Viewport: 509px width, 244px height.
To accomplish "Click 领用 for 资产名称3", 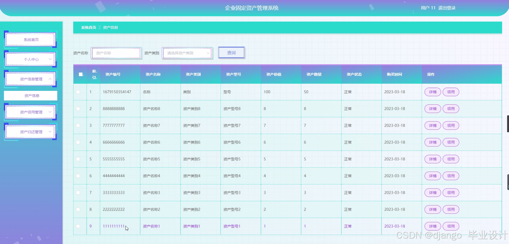I will (x=451, y=193).
